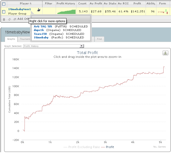Image resolution: width=171 pixels, height=153 pixels.
Task: Open the 1timebabyNew1 player link
Action: [x=20, y=9]
